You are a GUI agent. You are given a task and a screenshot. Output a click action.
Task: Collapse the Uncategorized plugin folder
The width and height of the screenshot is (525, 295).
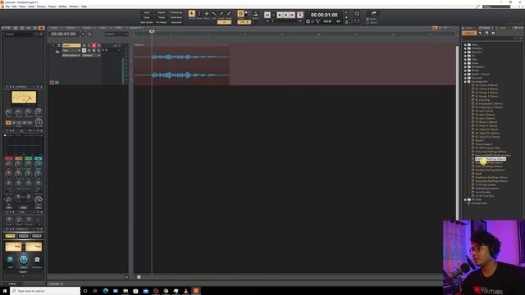click(x=465, y=81)
